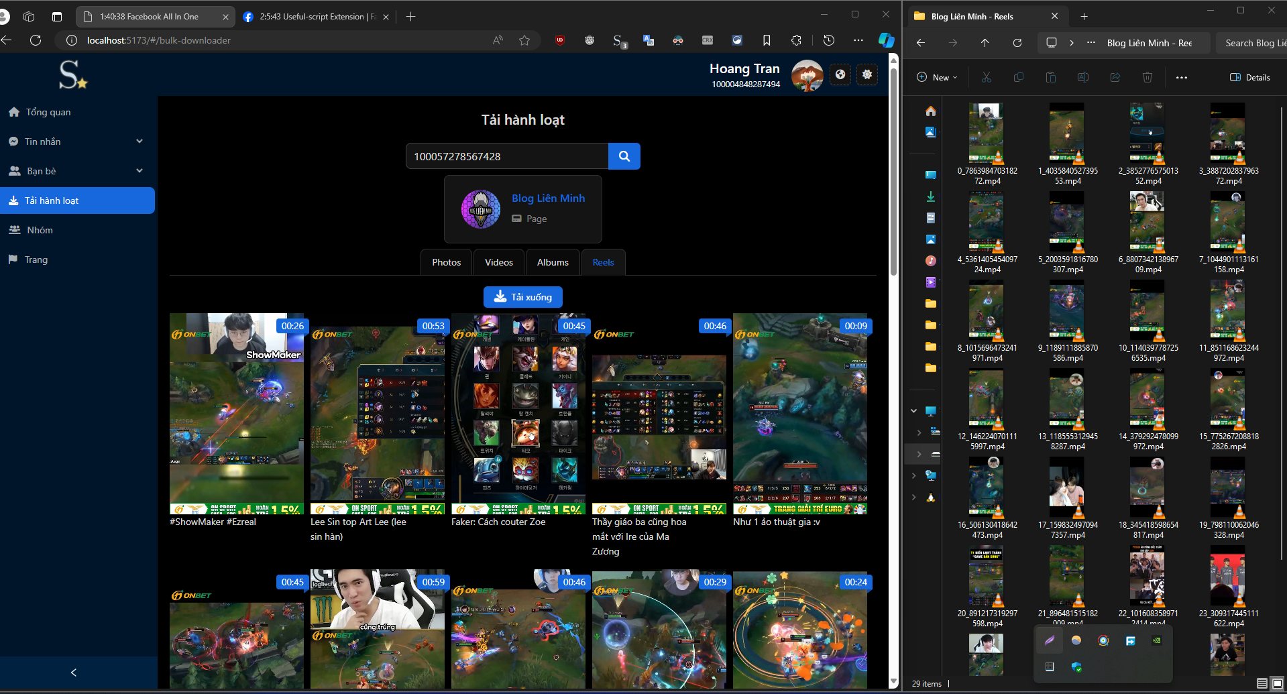
Task: Go to Tổng quan in sidebar
Action: click(x=78, y=112)
